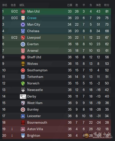Viewport: 115px width, 141px height.
Task: Click the Brighton club crest
Action: click(23, 136)
